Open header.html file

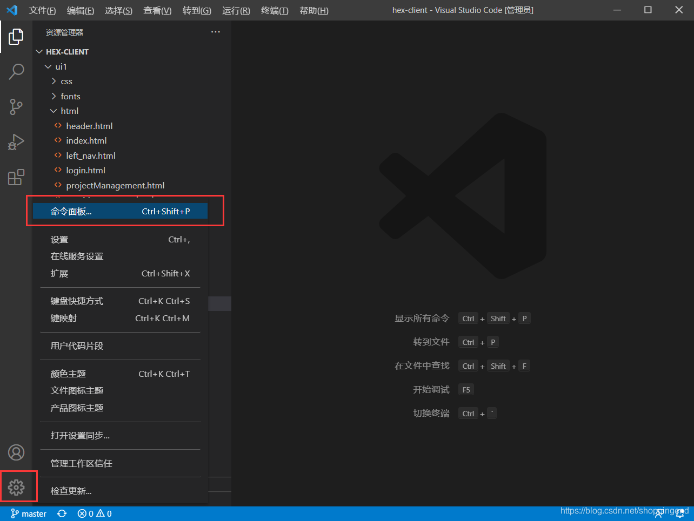point(132,126)
